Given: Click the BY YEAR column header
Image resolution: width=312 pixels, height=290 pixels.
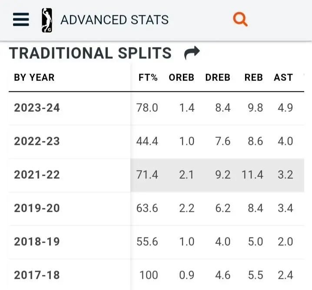Looking at the screenshot, I should tap(34, 77).
